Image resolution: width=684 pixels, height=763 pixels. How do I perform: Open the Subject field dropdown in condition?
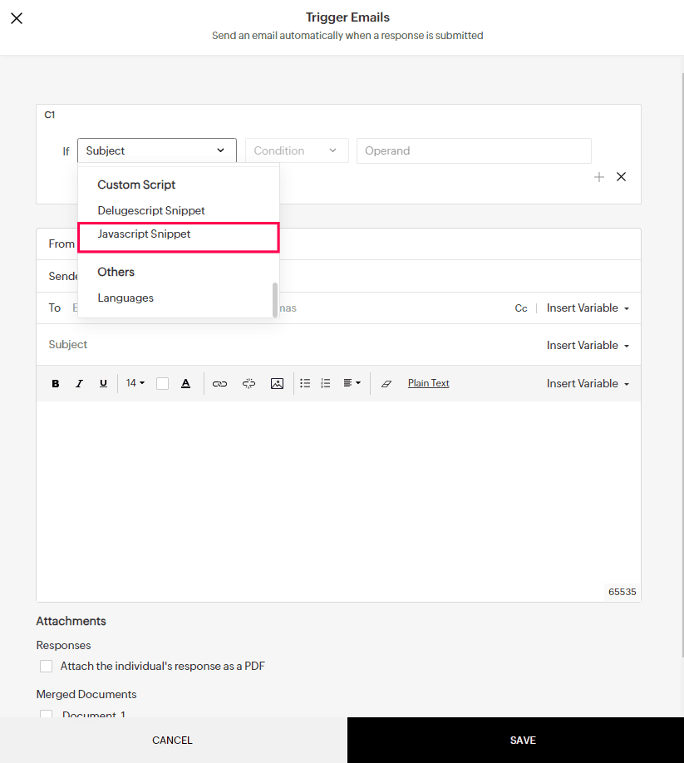coord(156,150)
